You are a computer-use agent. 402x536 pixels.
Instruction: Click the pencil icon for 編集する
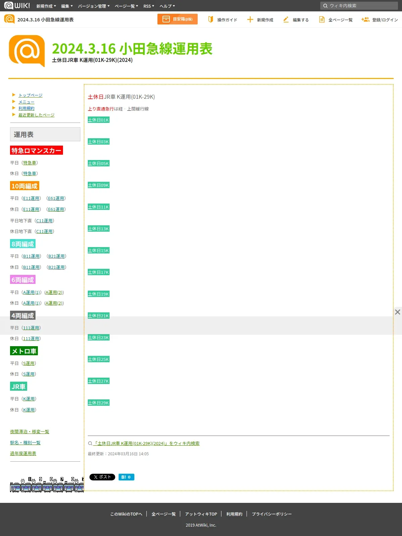[x=286, y=19]
